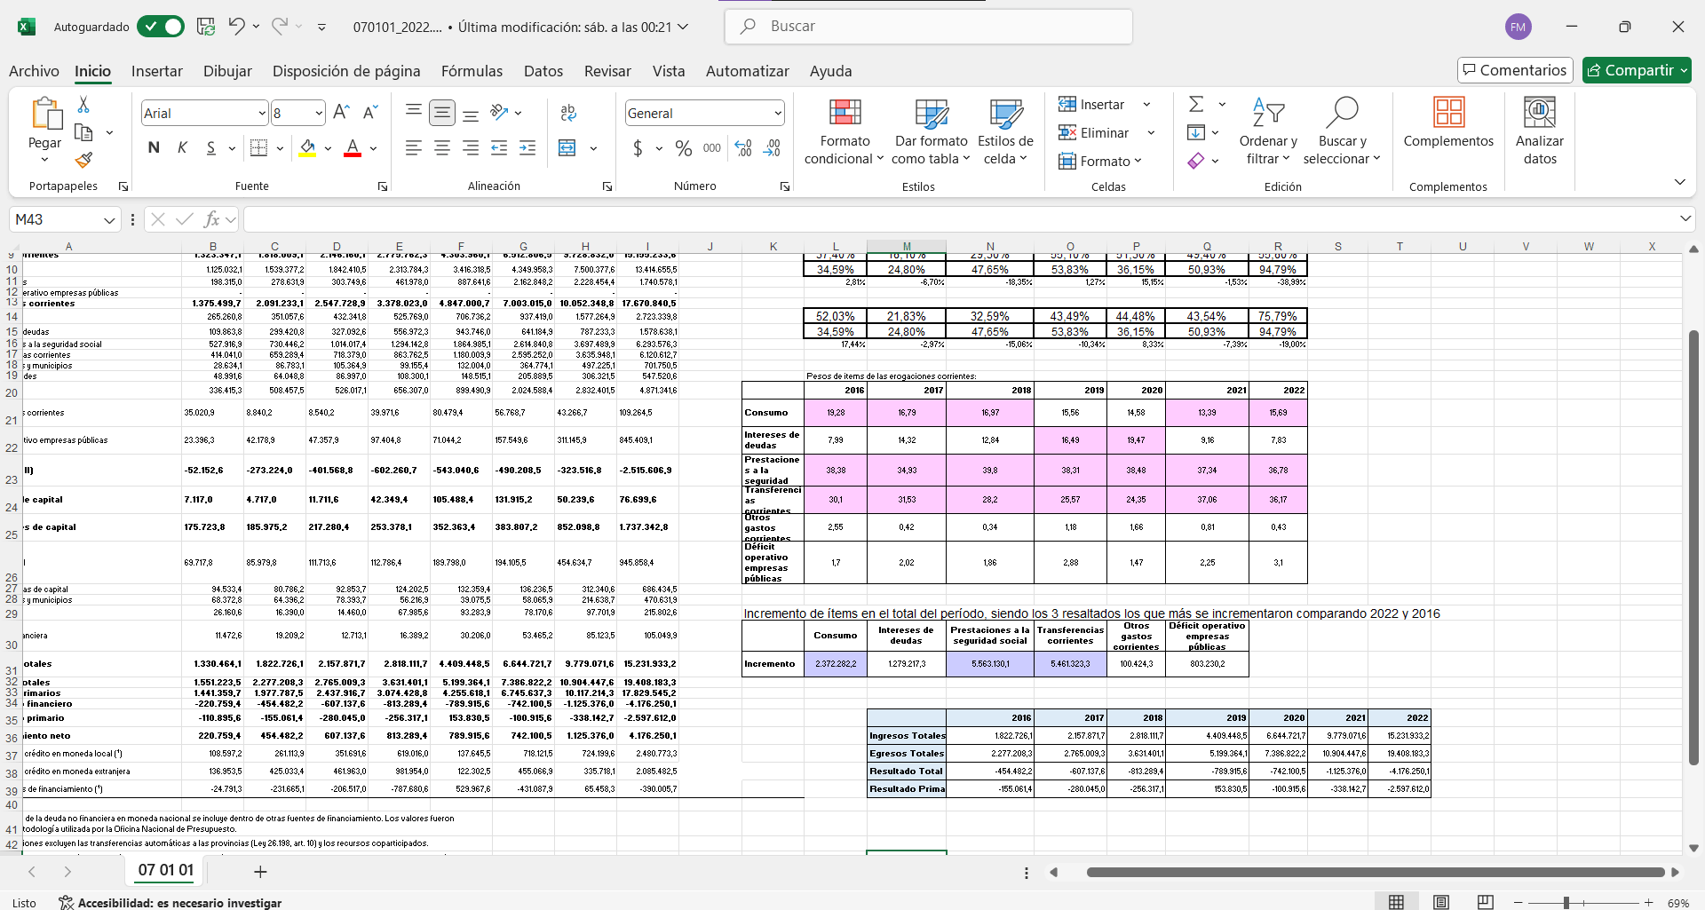Decrease decimal places
1705x910 pixels.
tap(773, 148)
